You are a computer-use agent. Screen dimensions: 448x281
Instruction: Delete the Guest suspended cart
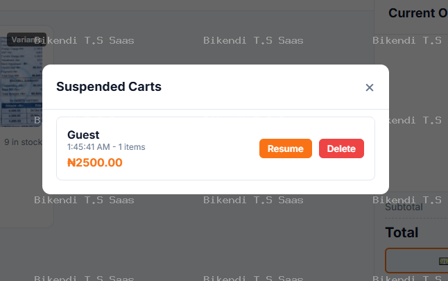pyautogui.click(x=341, y=148)
